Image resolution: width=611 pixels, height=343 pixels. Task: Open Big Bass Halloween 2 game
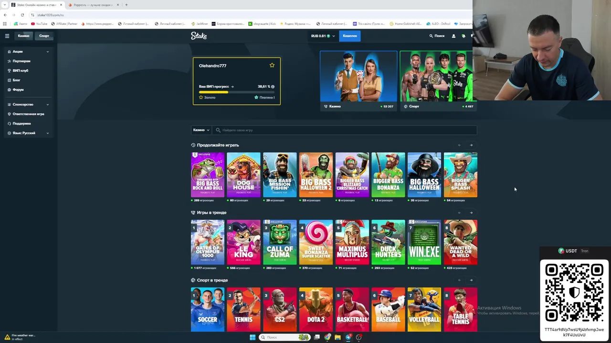(316, 175)
